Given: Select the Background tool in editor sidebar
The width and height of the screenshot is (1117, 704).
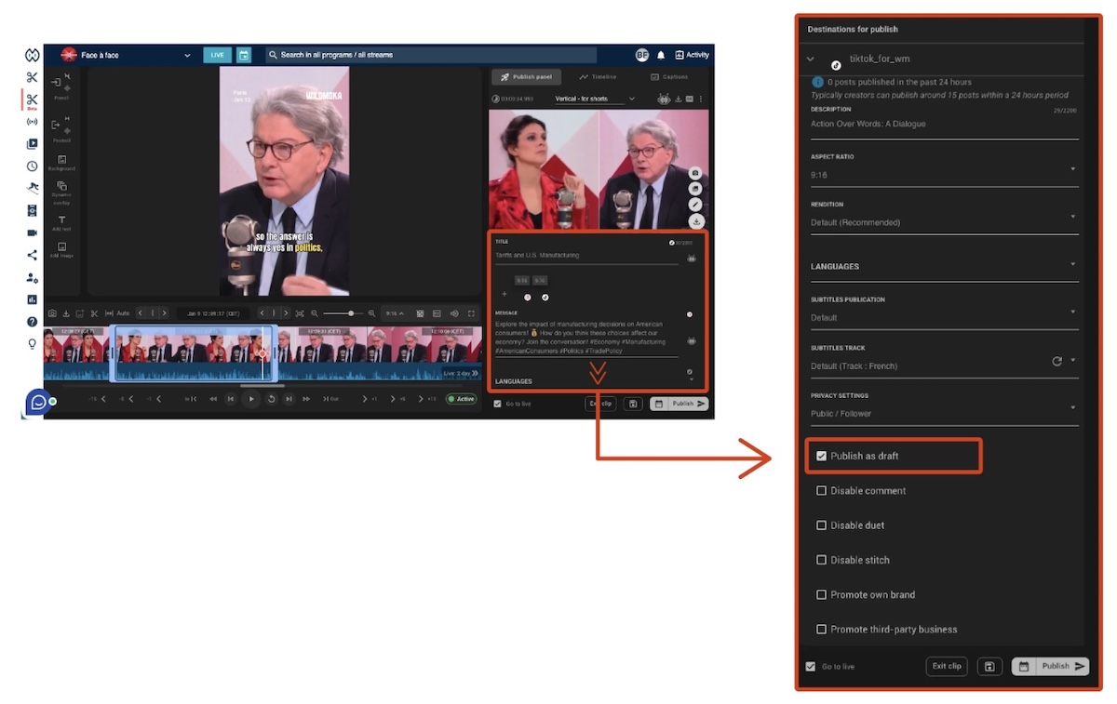Looking at the screenshot, I should coord(61,162).
